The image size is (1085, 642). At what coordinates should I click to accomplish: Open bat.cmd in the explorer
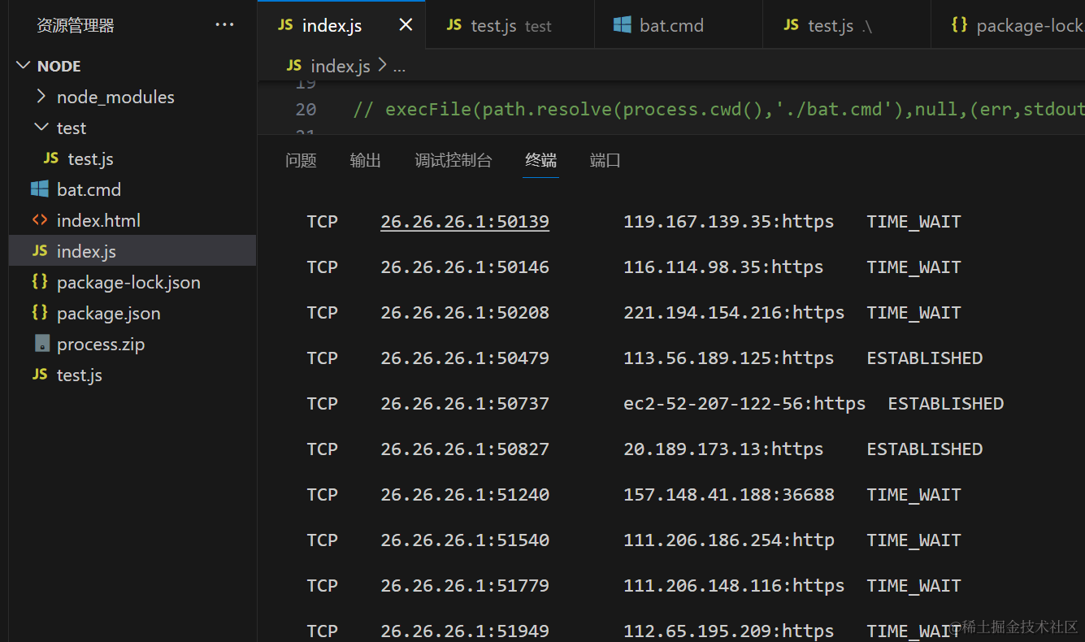132,189
